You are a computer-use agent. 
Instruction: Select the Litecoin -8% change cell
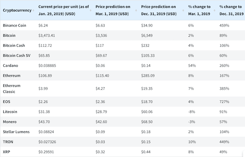point(192,112)
